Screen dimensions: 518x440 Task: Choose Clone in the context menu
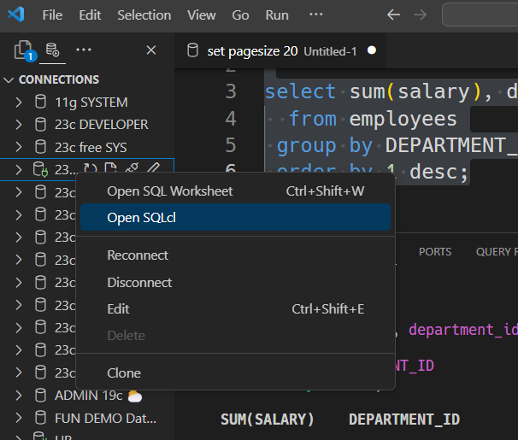124,373
